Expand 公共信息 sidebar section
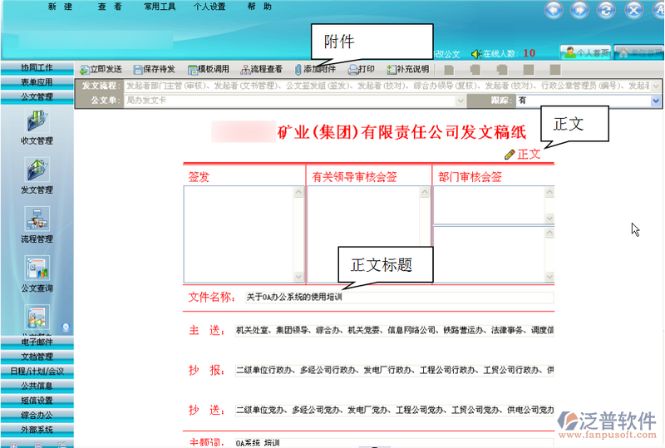The image size is (665, 448). pyautogui.click(x=37, y=386)
